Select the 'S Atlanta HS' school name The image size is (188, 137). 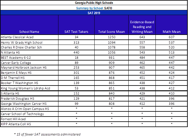pos(10,93)
